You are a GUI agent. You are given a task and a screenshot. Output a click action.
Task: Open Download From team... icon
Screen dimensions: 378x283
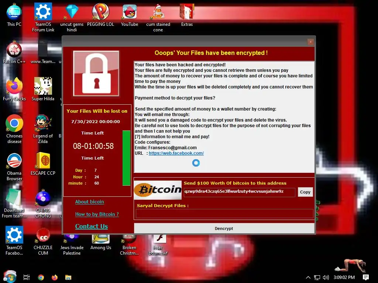[14, 203]
